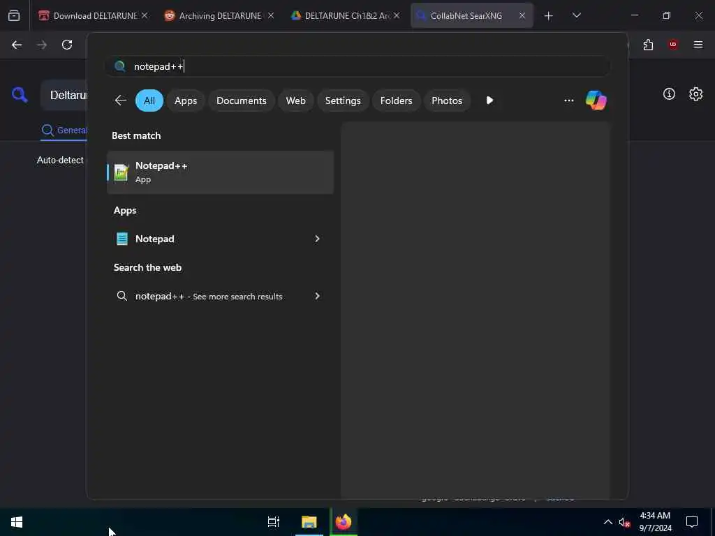Open a new browser tab
Image resolution: width=715 pixels, height=536 pixels.
click(549, 16)
